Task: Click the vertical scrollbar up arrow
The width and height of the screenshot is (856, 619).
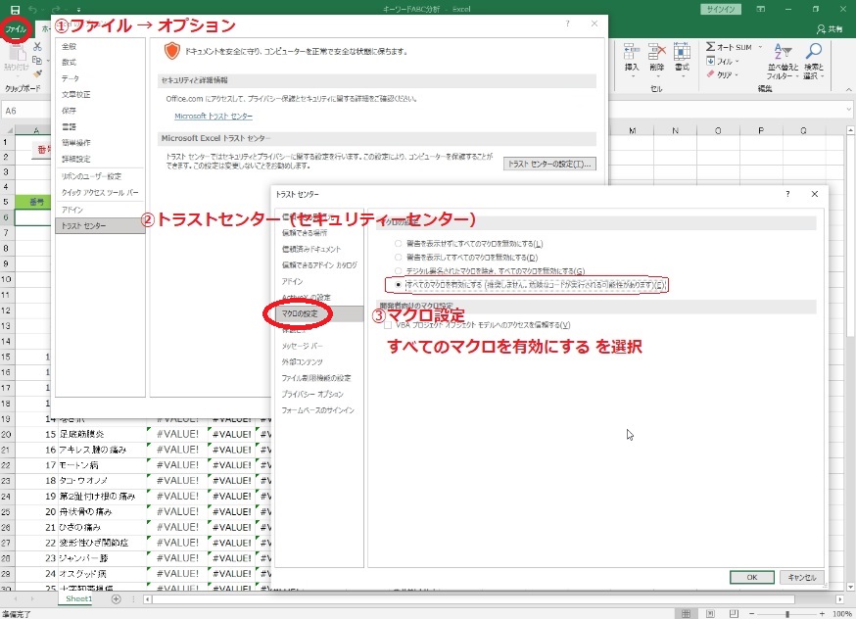Action: (x=850, y=130)
